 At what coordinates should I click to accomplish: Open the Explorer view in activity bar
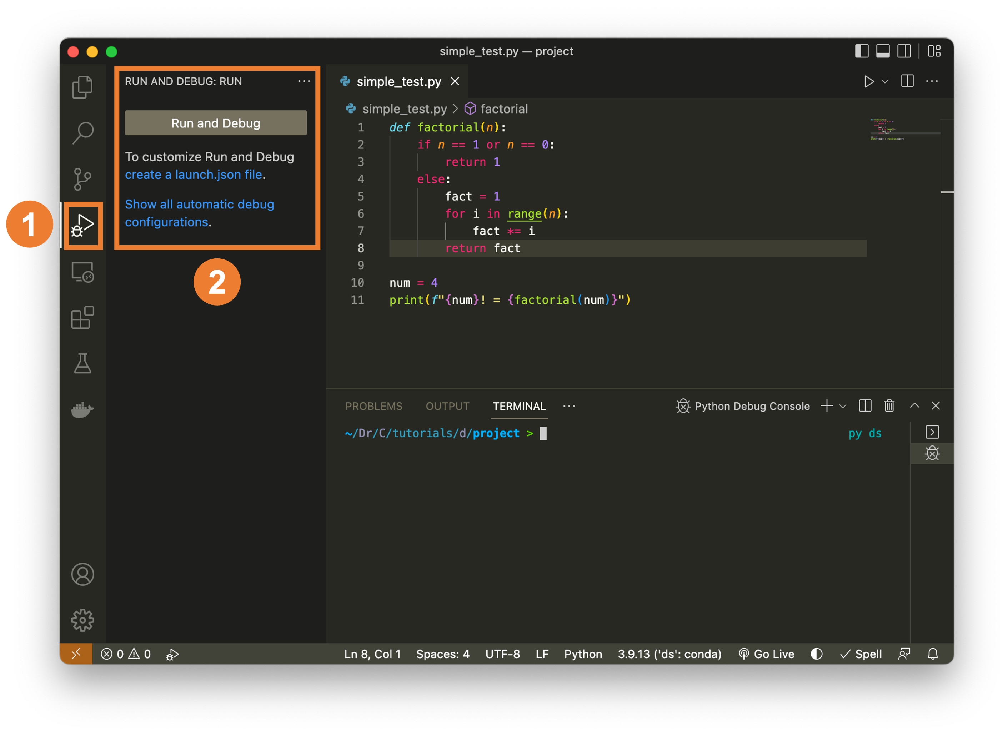[82, 87]
